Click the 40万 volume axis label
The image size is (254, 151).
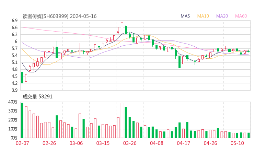pos(13,102)
